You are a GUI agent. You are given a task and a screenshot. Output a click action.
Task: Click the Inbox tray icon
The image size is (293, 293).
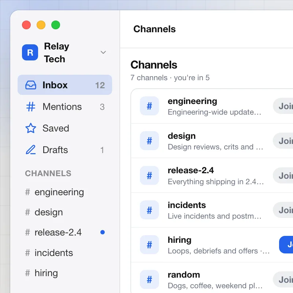pyautogui.click(x=31, y=85)
